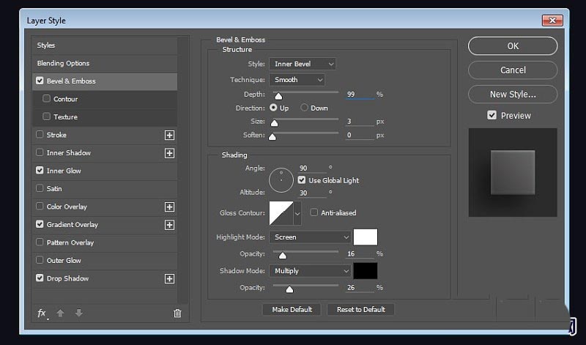Enable the Outer Glow checkbox

40,260
